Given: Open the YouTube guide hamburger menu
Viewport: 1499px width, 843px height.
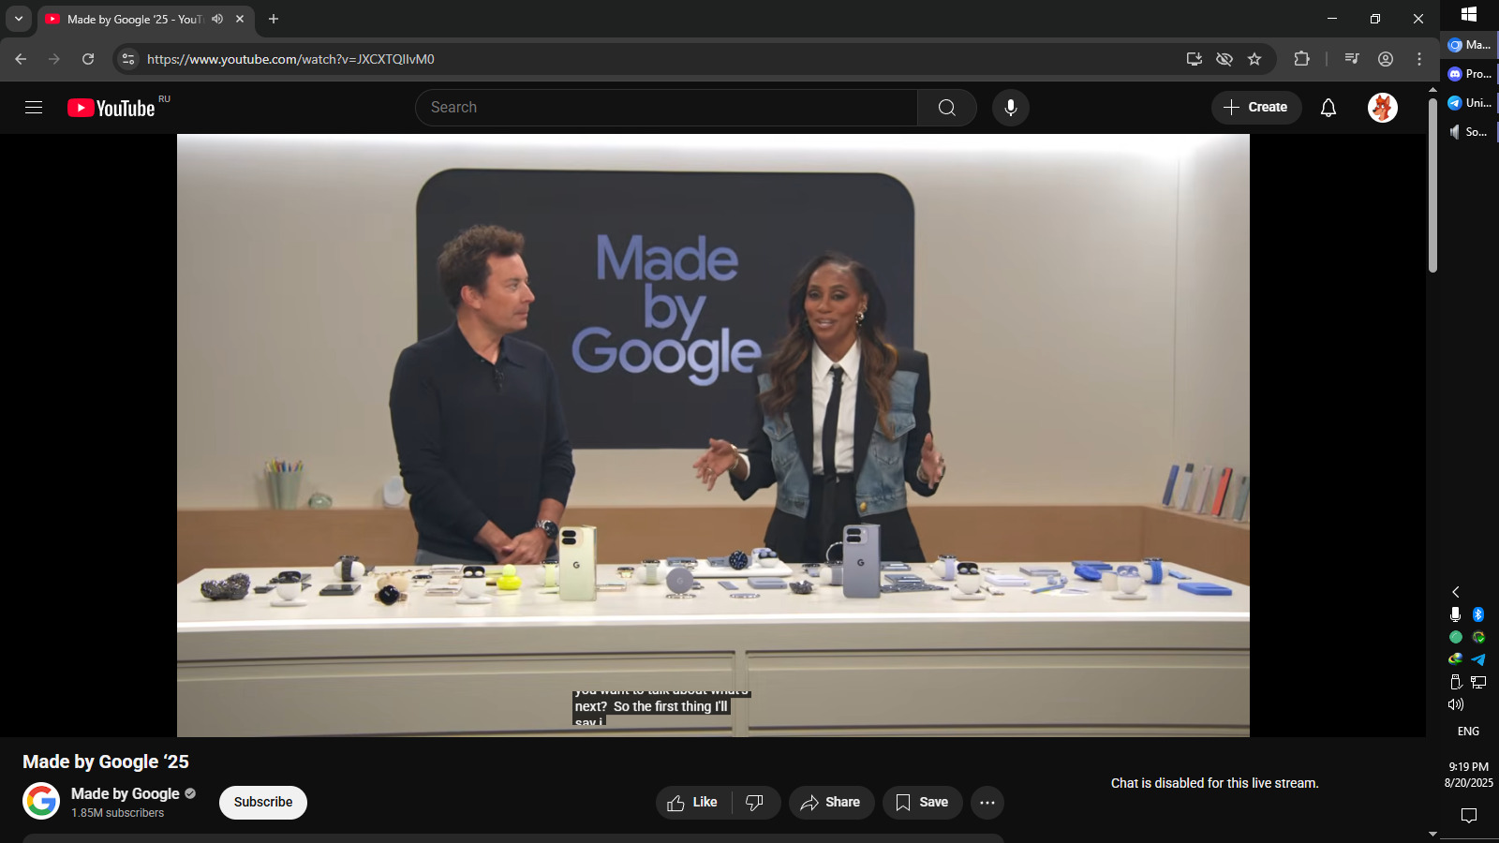Looking at the screenshot, I should click(34, 108).
